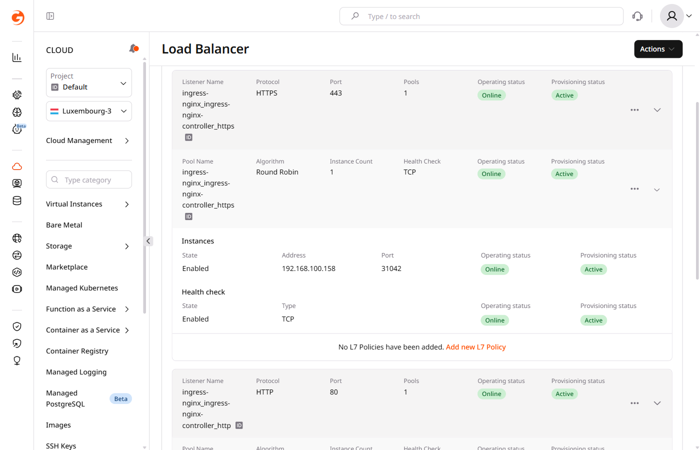This screenshot has width=700, height=450.
Task: Select the orange Cloud icon in left rail
Action: coord(17,166)
